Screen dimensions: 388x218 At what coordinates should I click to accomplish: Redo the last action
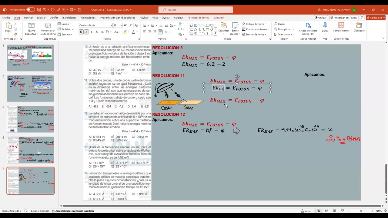pyautogui.click(x=52, y=10)
